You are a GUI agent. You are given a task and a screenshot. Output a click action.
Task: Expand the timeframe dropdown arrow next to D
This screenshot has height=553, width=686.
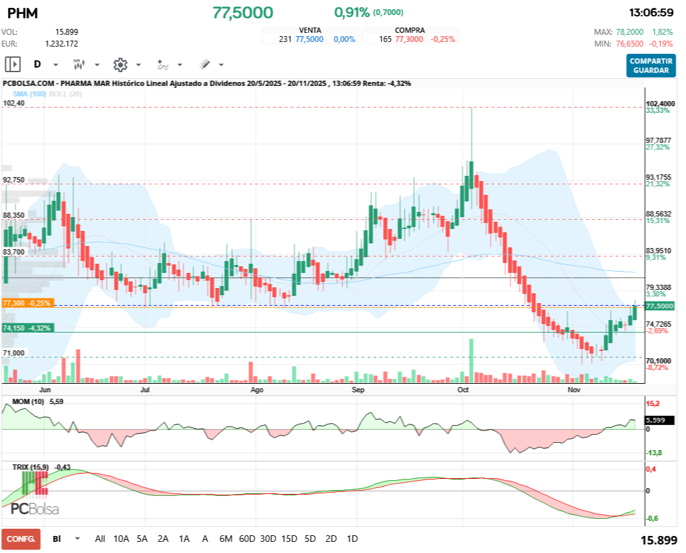point(56,65)
